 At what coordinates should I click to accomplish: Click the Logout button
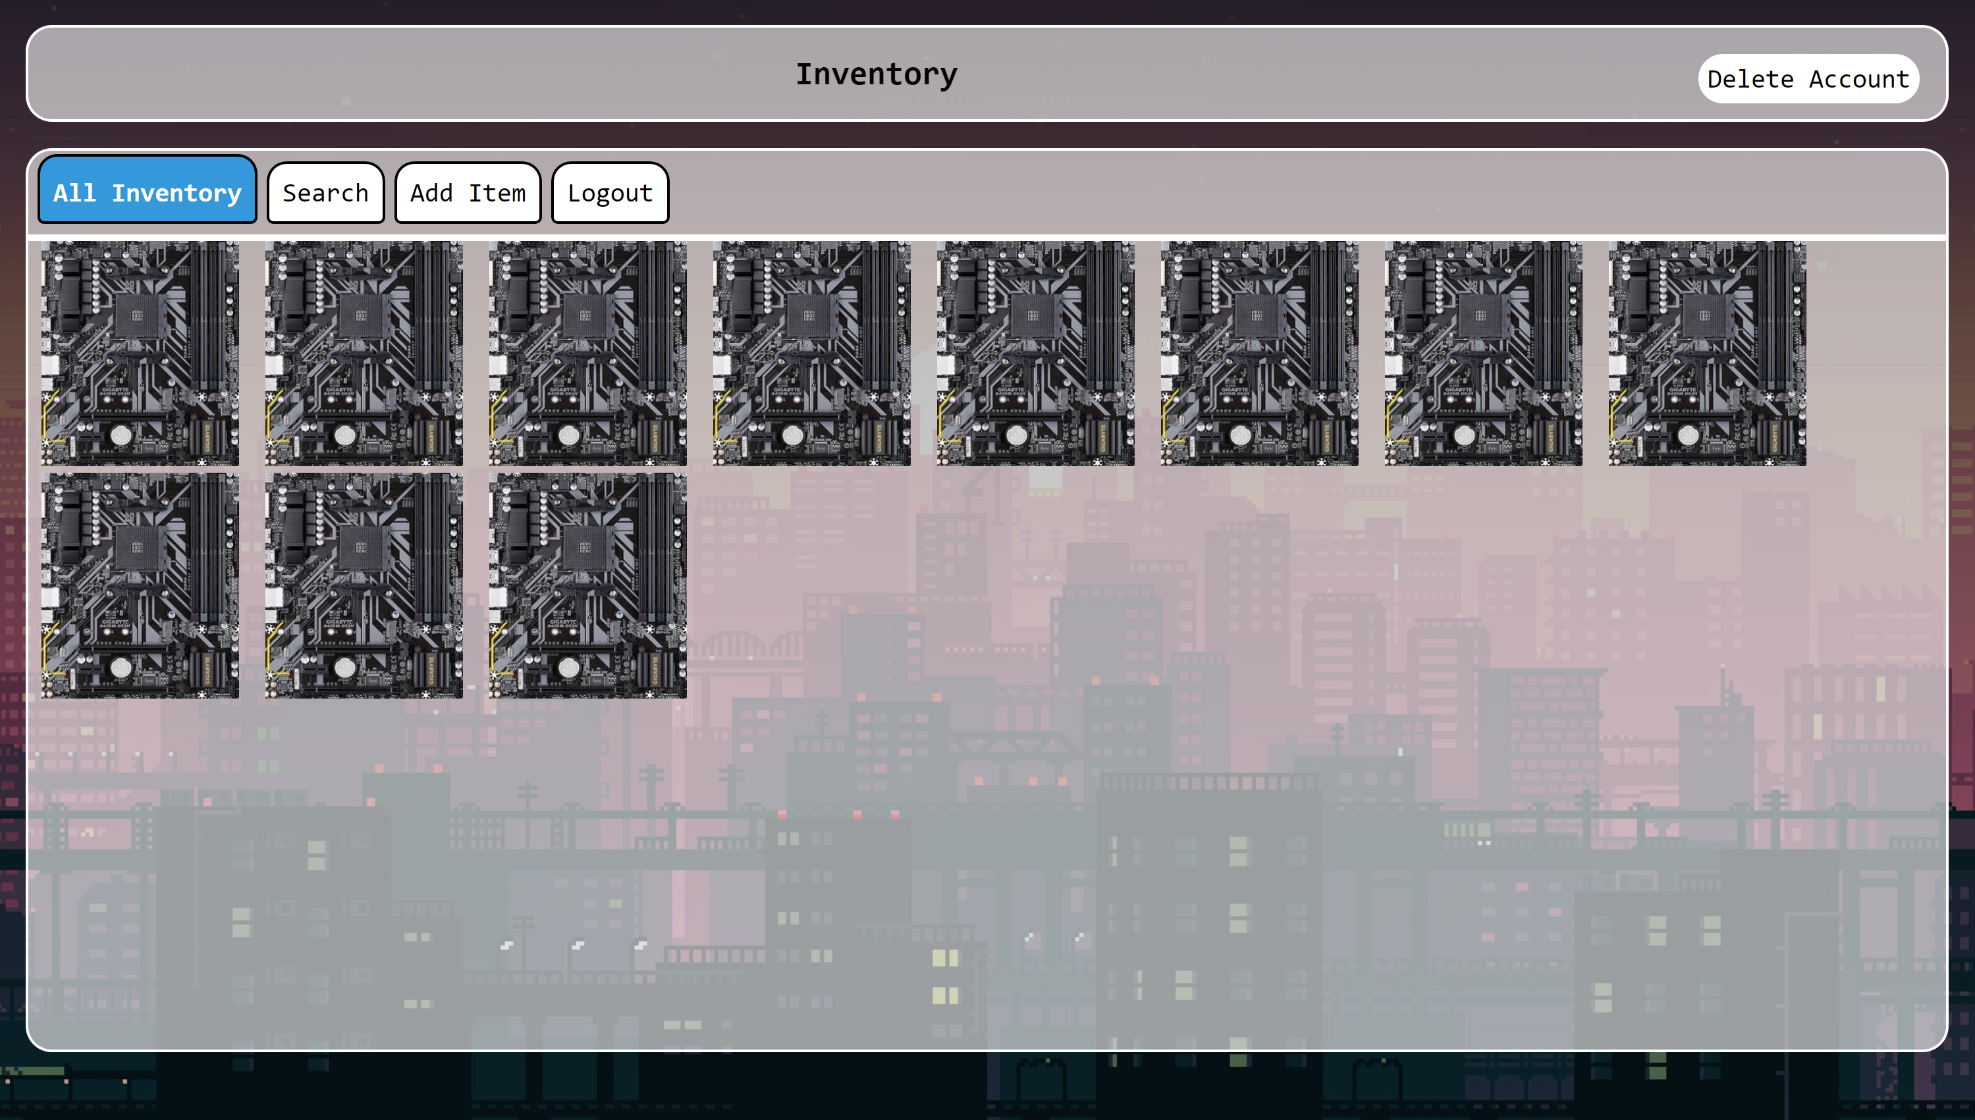pyautogui.click(x=610, y=192)
